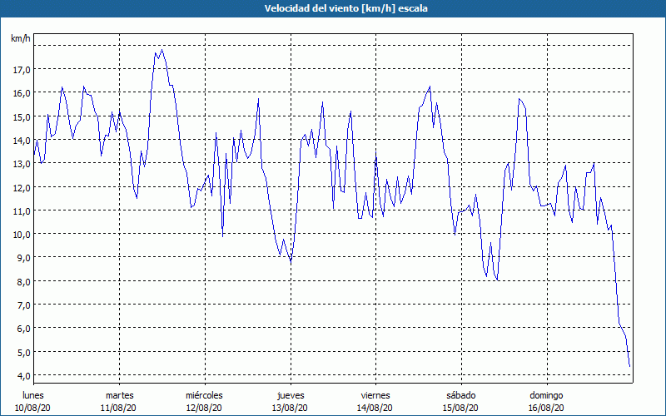666x416 pixels.
Task: Click the 5,0 y-axis value
Action: [x=23, y=352]
